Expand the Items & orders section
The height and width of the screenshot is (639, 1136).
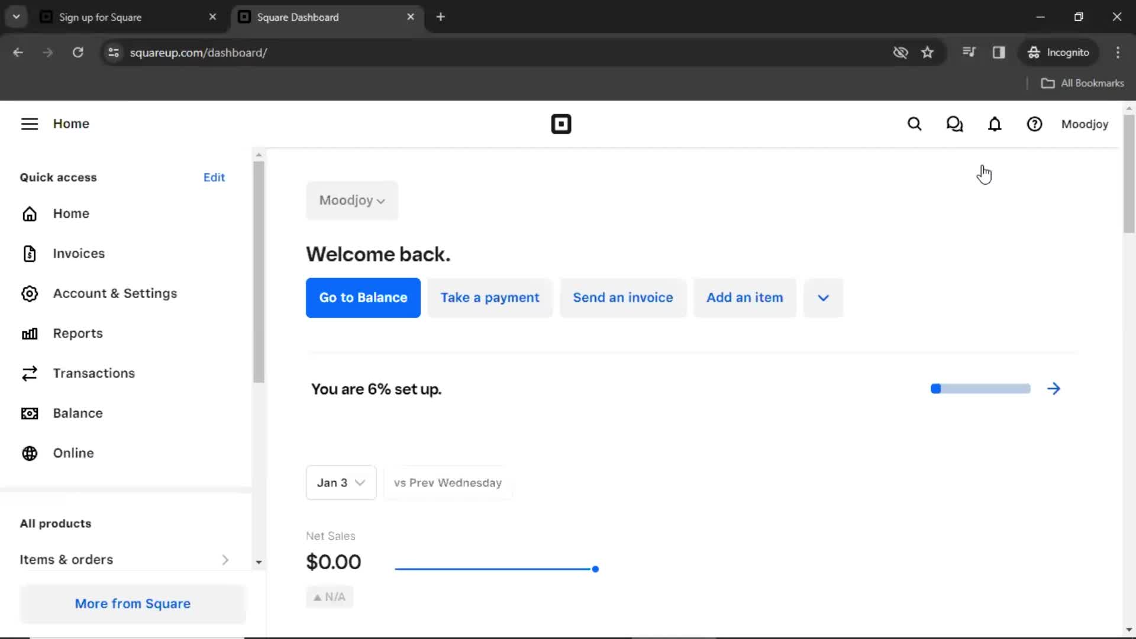pyautogui.click(x=225, y=559)
